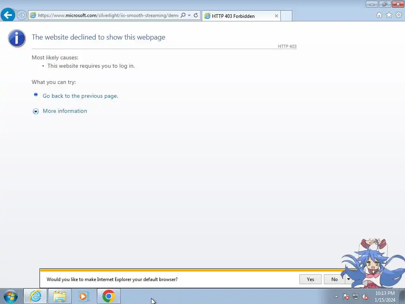
Task: Show hidden system tray icons
Action: click(x=336, y=296)
